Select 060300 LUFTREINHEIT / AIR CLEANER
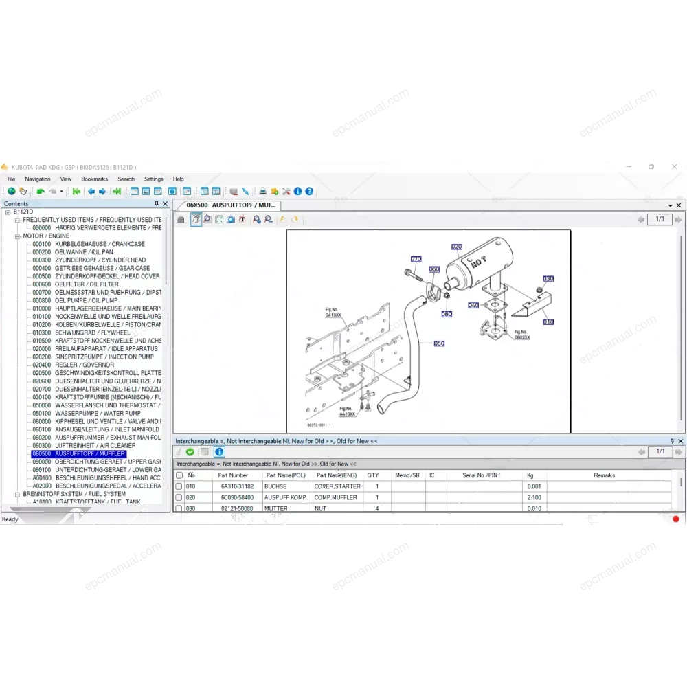This screenshot has height=687, width=687. pyautogui.click(x=84, y=446)
